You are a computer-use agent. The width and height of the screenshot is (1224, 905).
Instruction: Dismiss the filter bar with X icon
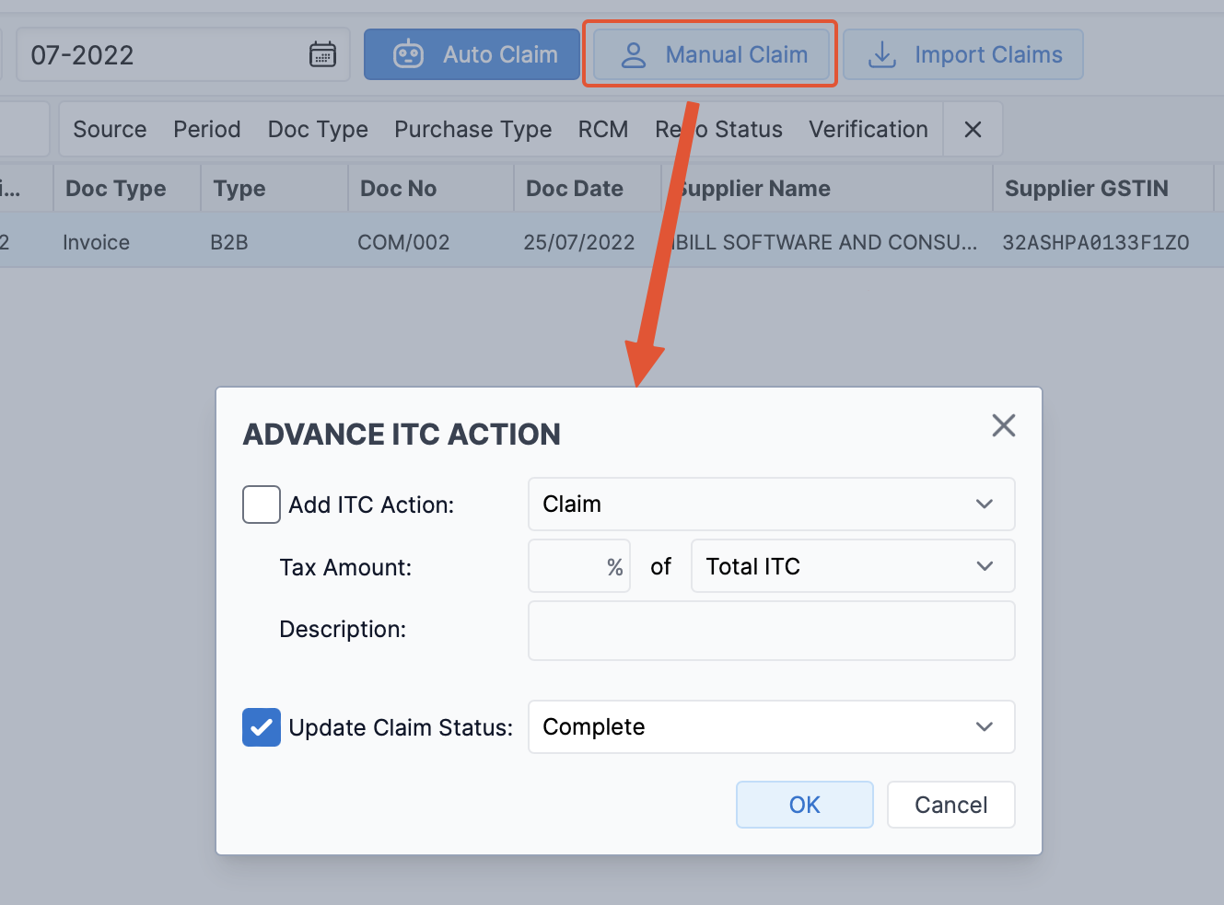(973, 130)
